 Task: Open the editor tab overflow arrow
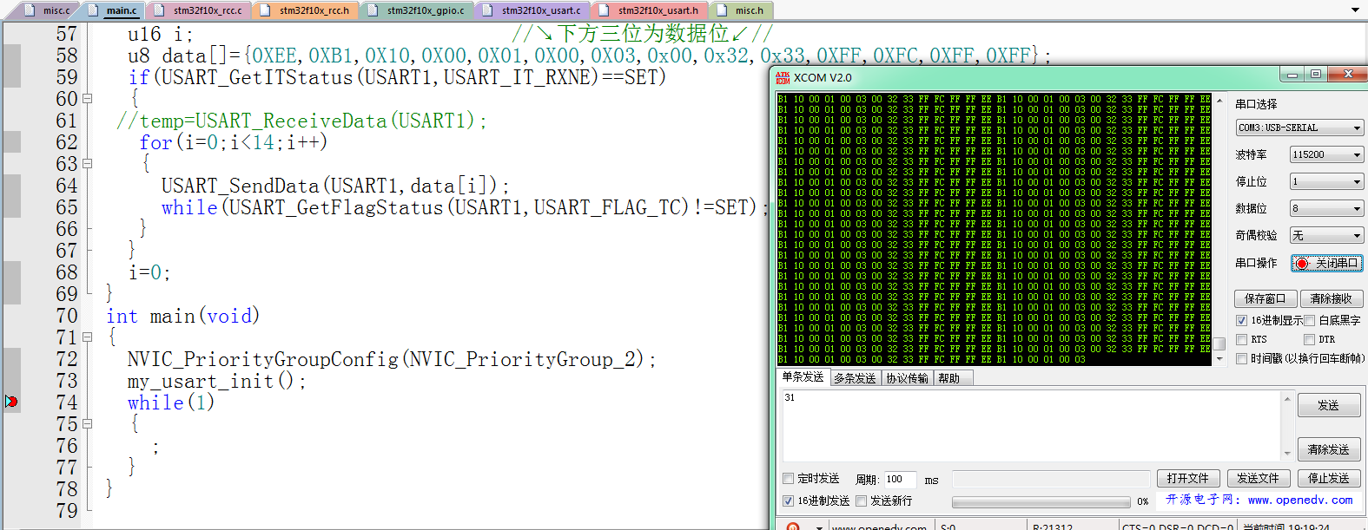coord(1355,10)
